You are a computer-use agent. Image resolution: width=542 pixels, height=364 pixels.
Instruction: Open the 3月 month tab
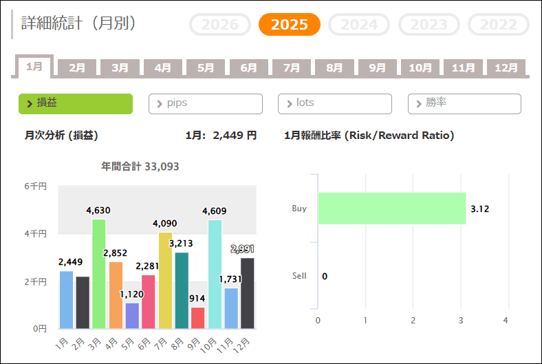click(x=120, y=67)
